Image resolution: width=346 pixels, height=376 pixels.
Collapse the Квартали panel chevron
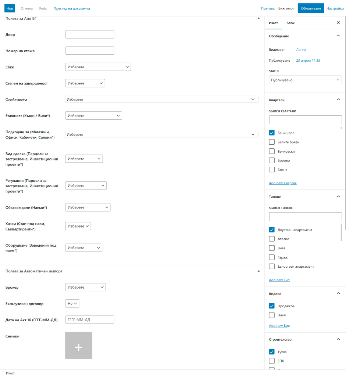click(x=338, y=100)
